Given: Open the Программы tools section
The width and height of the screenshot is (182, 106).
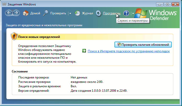Looking at the screenshot, I should (112, 13).
